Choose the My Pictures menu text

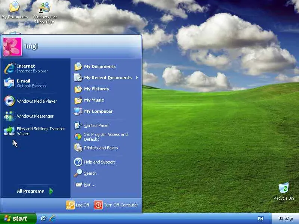tap(96, 89)
